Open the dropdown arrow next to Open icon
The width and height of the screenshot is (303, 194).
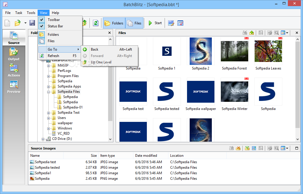point(25,23)
